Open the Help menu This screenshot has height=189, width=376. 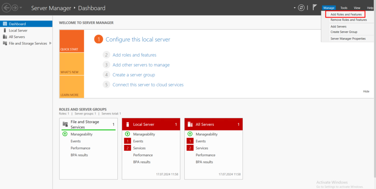(x=370, y=8)
